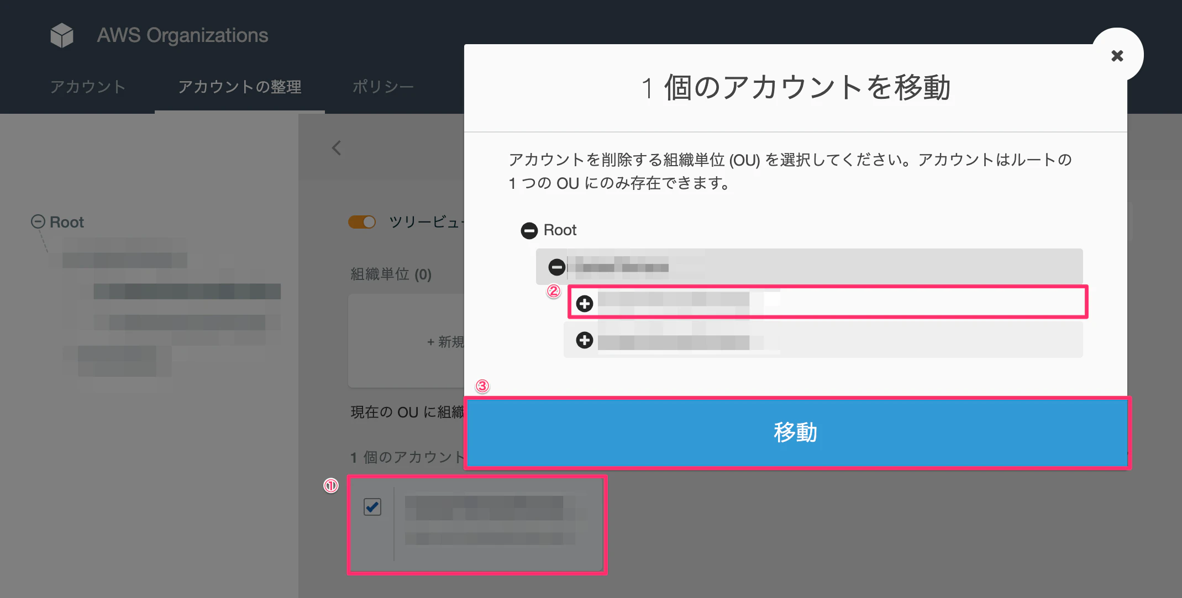Expand the highlighted first child OU
Viewport: 1182px width, 598px height.
584,303
